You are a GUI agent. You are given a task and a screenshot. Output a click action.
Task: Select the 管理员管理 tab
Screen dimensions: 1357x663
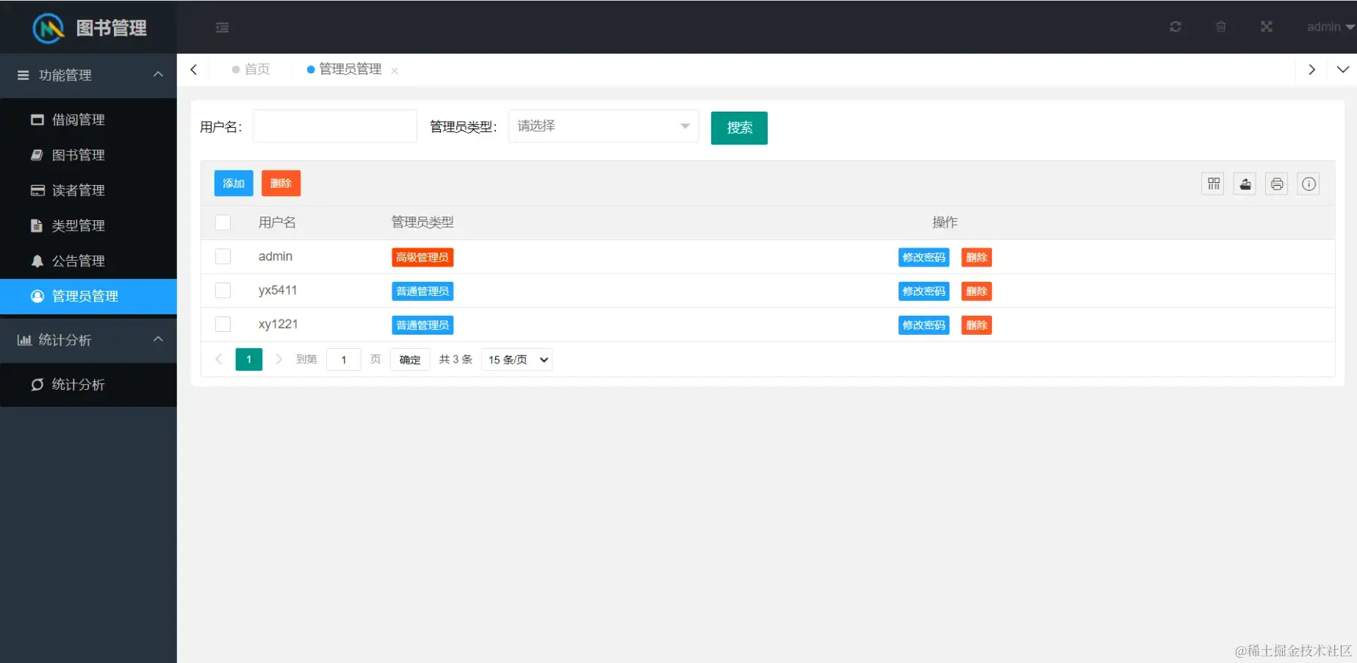[345, 69]
